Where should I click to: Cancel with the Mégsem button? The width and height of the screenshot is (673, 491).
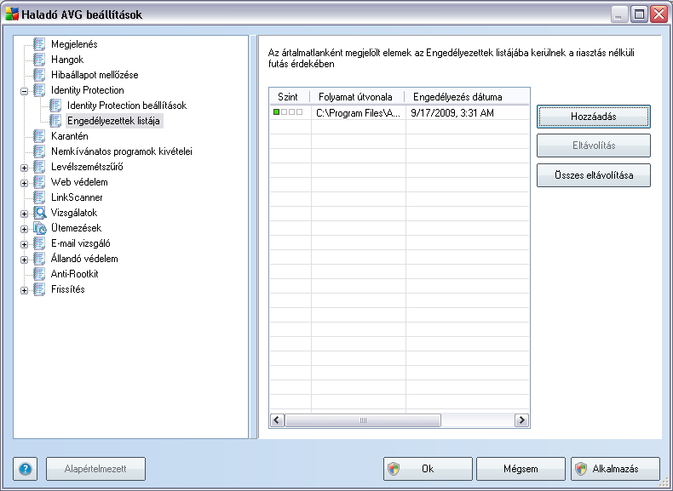[x=521, y=469]
